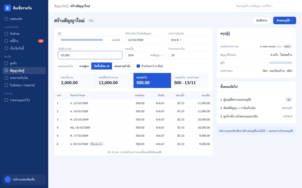Click the icon beside รับชำระ in sidebar
The height and width of the screenshot is (188, 302).
tap(6, 34)
